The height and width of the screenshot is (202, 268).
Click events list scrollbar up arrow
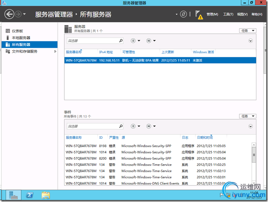pyautogui.click(x=254, y=145)
